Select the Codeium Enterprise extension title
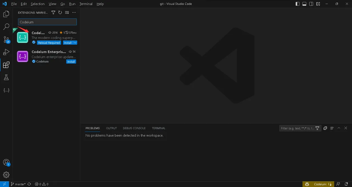Image resolution: width=352 pixels, height=187 pixels. [49, 52]
